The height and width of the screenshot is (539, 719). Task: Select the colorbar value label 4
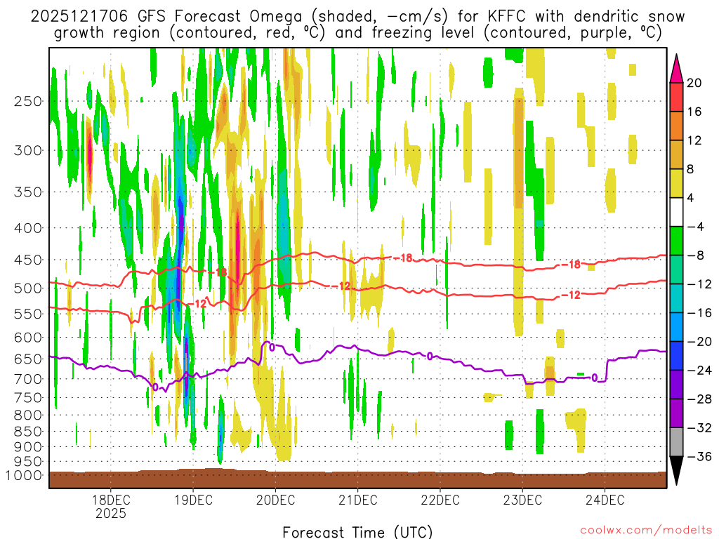coord(691,198)
